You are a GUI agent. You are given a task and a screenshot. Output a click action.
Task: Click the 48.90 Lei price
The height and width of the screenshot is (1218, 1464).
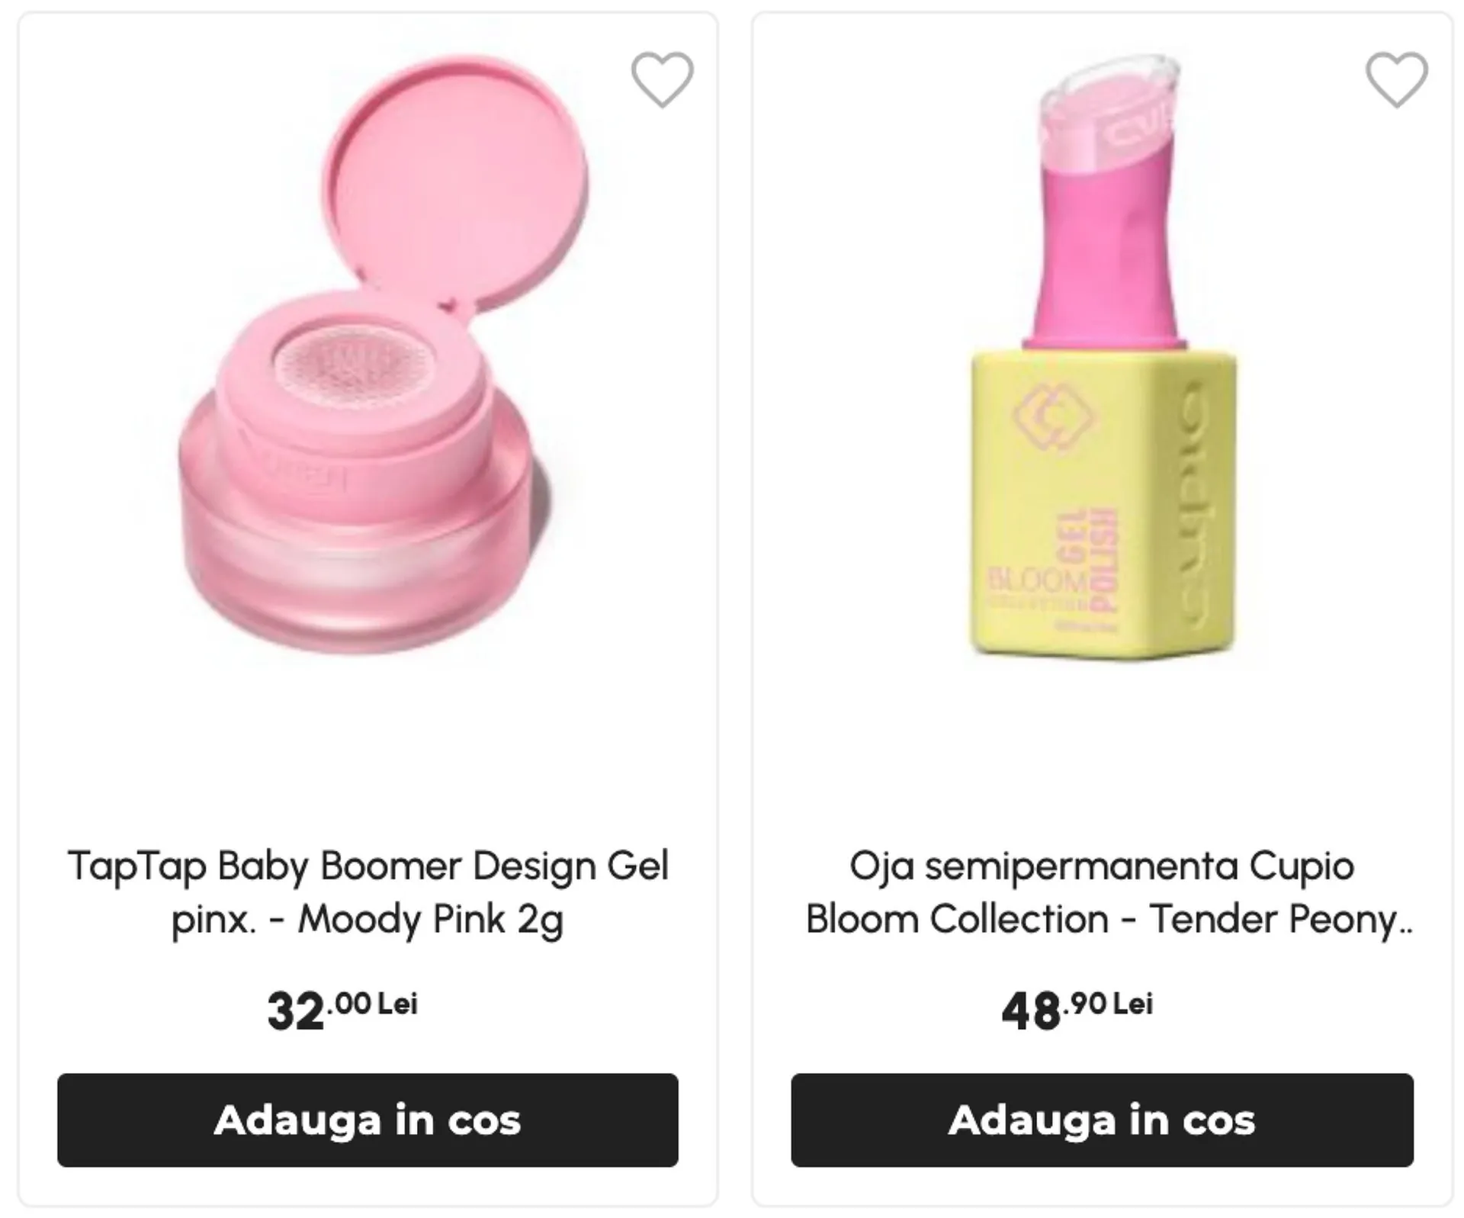[x=1077, y=1010]
